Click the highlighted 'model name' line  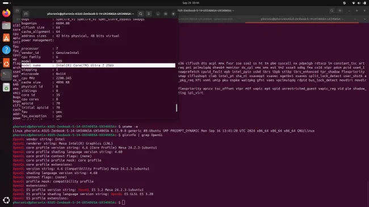tap(98, 65)
